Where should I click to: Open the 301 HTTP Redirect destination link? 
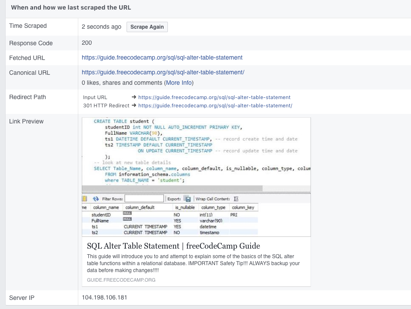coord(215,106)
